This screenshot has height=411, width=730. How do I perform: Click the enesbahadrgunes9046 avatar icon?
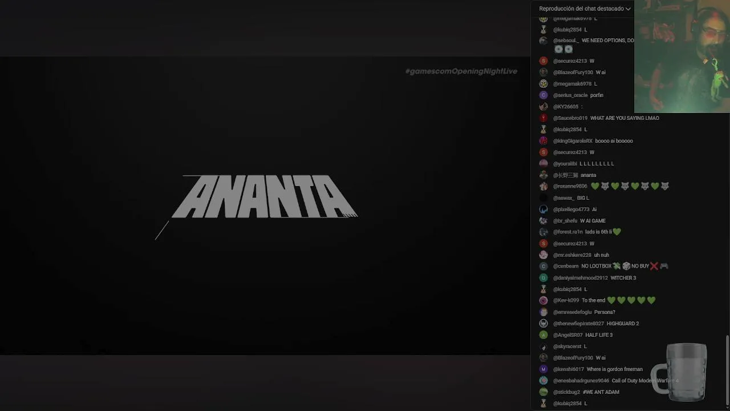pos(544,381)
